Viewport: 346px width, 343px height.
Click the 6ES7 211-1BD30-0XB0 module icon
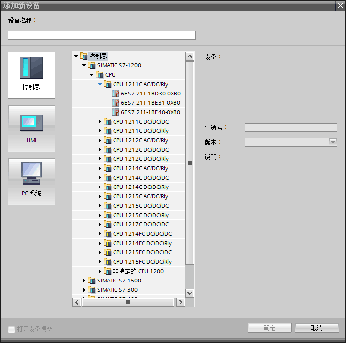(115, 94)
